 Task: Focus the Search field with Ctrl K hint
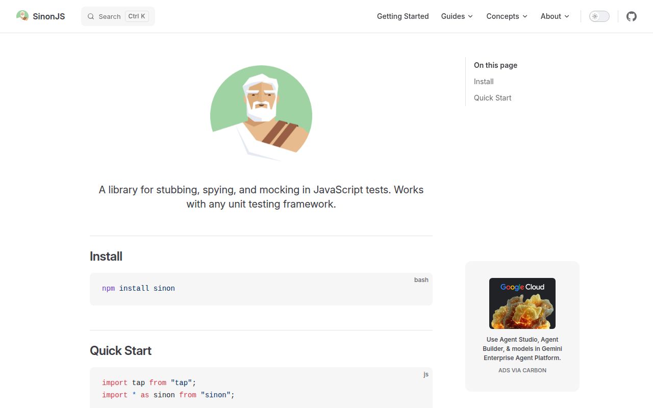[x=118, y=16]
